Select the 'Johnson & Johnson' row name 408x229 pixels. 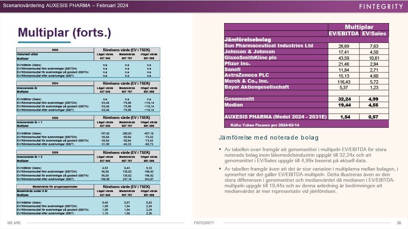click(249, 52)
